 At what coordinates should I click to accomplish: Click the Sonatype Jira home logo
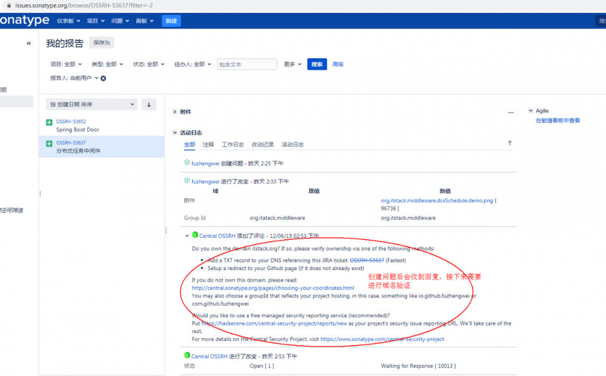[x=24, y=20]
